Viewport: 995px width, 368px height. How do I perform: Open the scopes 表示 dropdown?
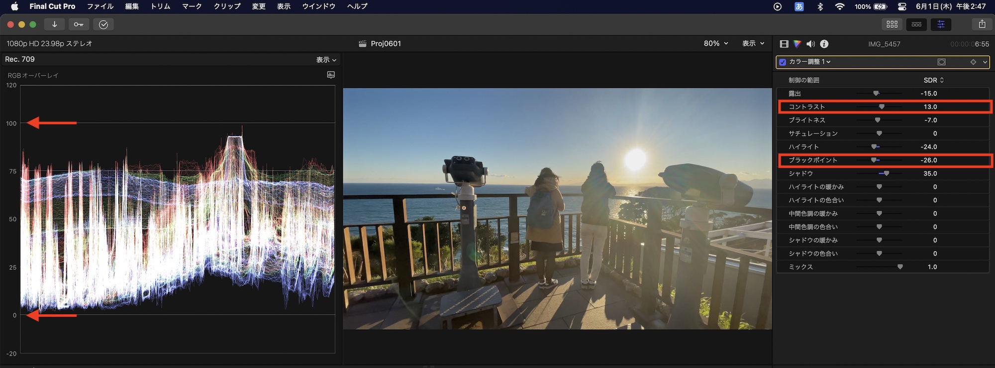tap(326, 60)
